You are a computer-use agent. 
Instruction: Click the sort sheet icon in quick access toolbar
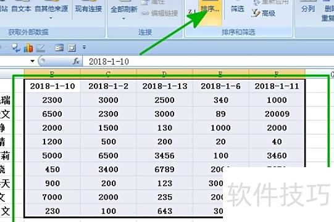click(x=72, y=48)
